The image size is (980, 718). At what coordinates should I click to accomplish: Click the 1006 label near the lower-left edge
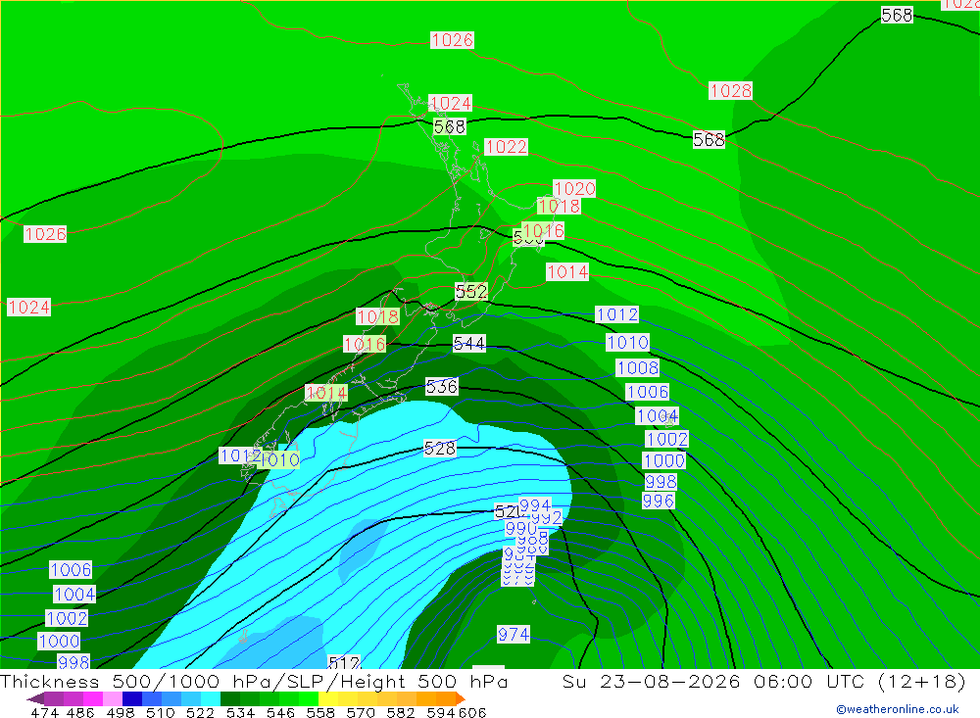(x=71, y=570)
